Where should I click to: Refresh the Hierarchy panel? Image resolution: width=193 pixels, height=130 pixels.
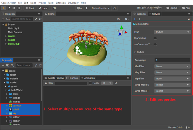pyautogui.click(x=40, y=19)
